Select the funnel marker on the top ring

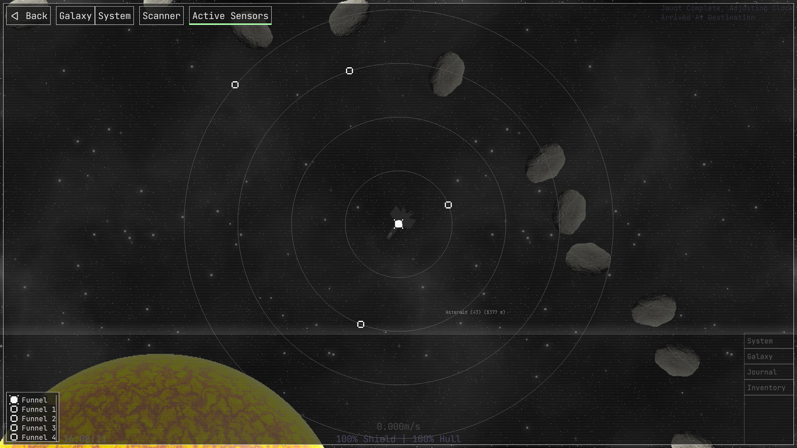pos(349,71)
